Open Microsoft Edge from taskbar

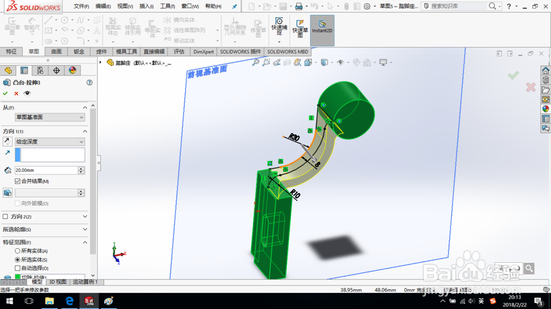69,301
